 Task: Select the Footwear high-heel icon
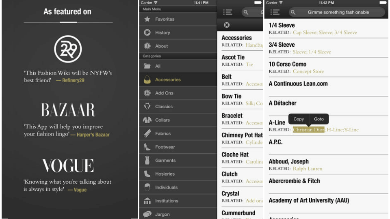147,147
